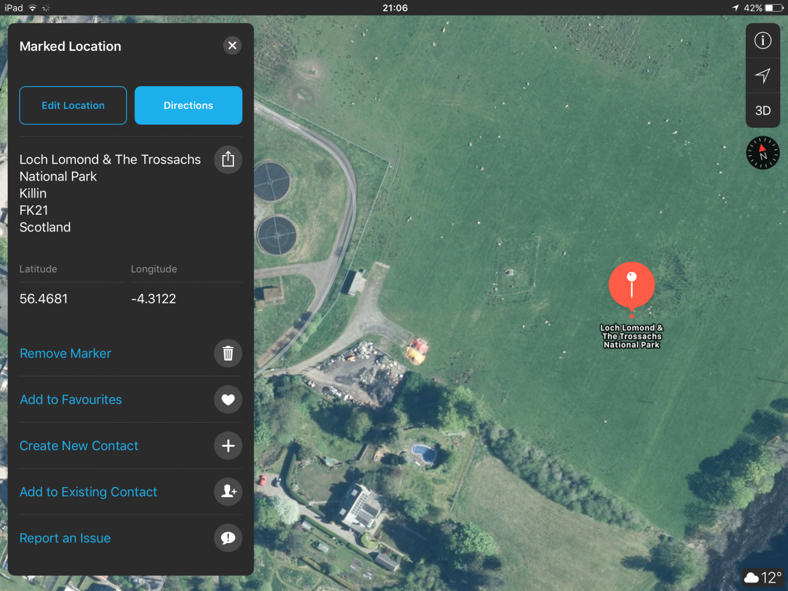The image size is (788, 591).
Task: Choose Add to Favourites
Action: [x=71, y=399]
